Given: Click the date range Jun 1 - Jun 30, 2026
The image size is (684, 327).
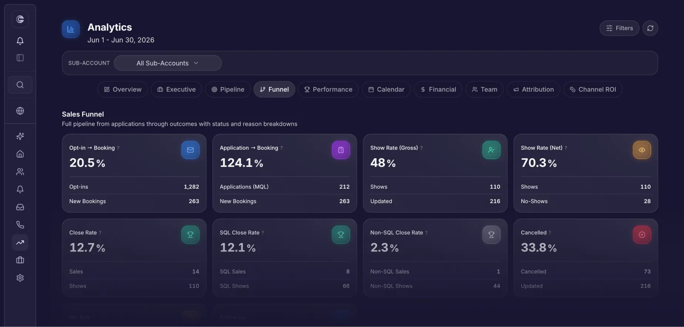Looking at the screenshot, I should point(121,40).
